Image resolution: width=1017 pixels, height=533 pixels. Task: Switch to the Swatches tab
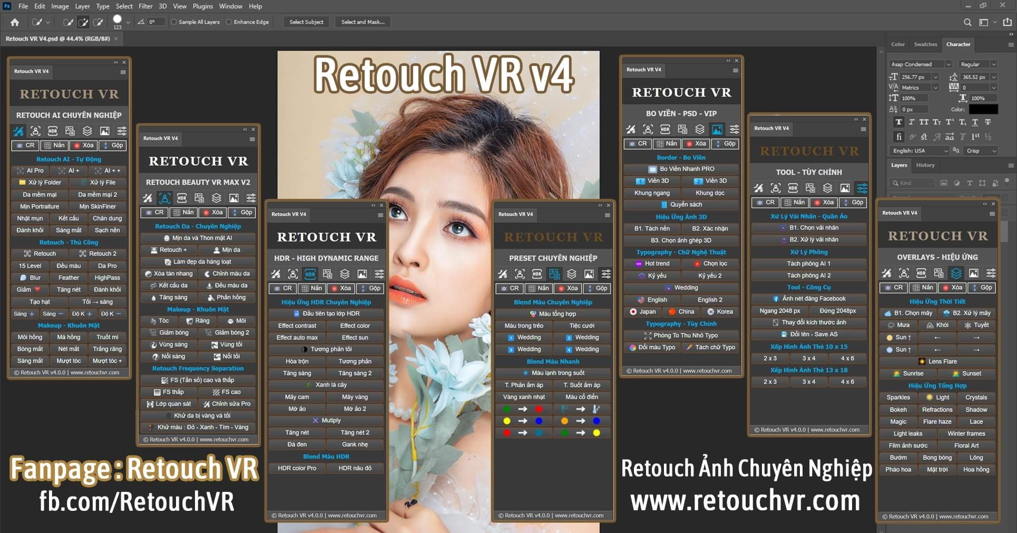tap(925, 44)
